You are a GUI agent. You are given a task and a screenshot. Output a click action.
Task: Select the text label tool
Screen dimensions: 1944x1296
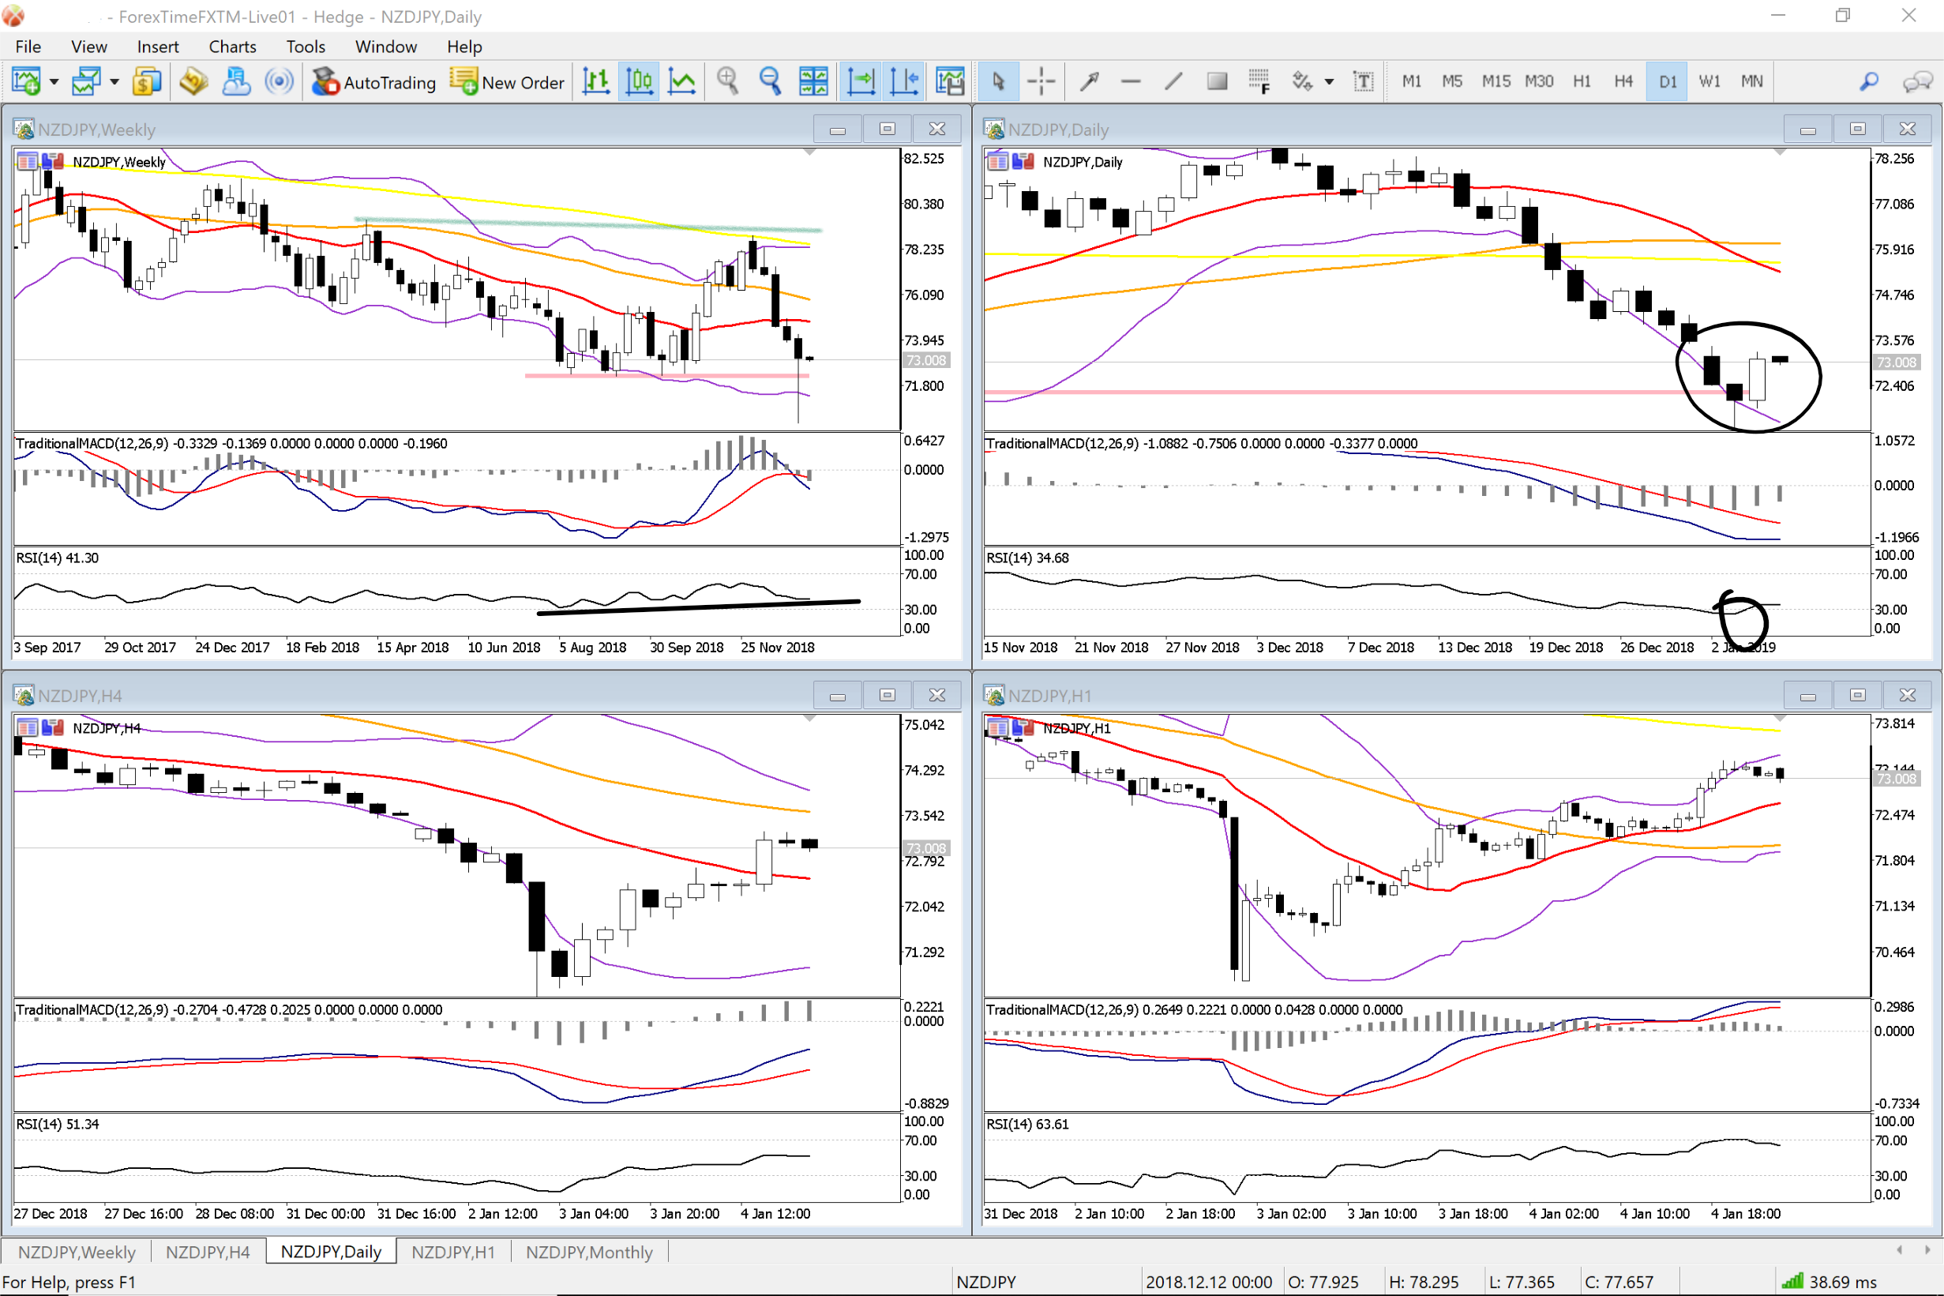(1363, 81)
